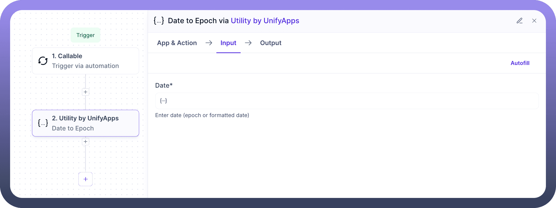This screenshot has height=208, width=556.
Task: Select the Input tab
Action: point(228,43)
